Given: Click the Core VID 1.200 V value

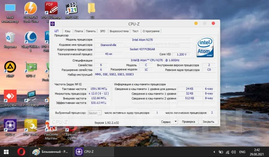Looking at the screenshot, I should (x=182, y=54).
